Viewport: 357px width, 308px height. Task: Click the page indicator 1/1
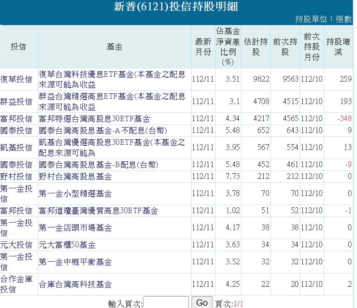coord(238,304)
